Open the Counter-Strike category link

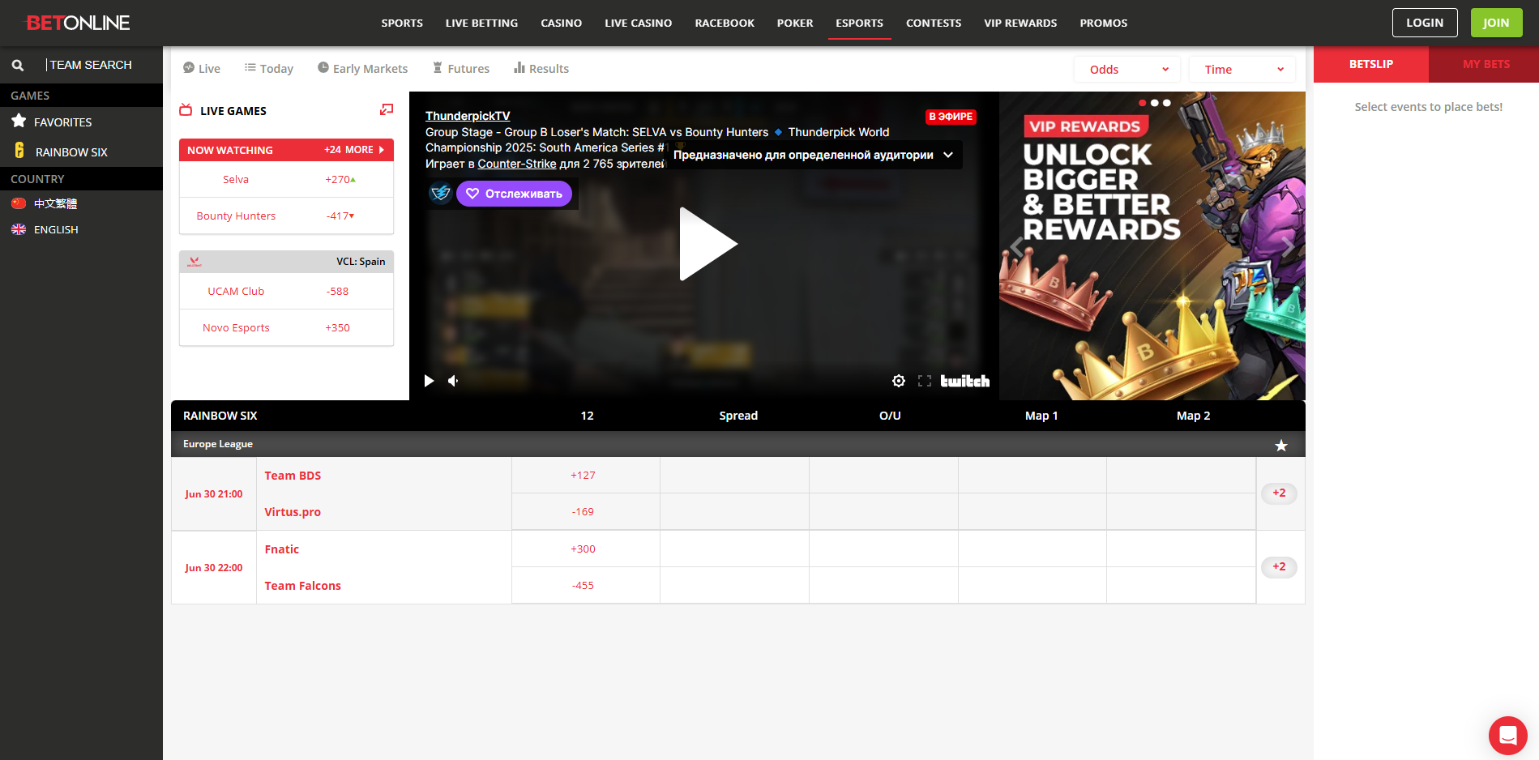coord(517,164)
